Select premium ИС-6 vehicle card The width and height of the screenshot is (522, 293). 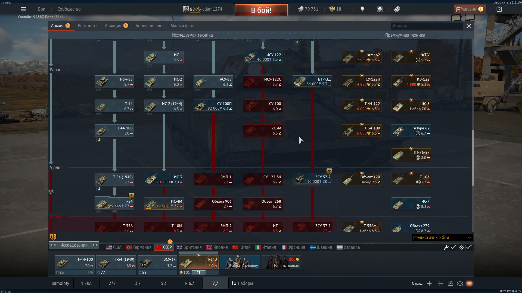(x=411, y=106)
